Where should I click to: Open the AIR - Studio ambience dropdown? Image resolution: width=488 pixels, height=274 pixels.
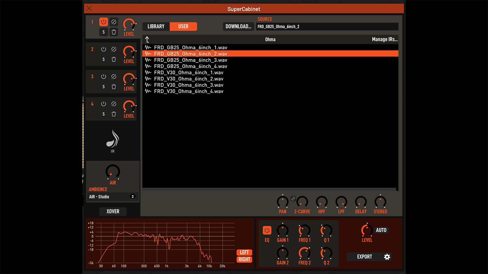point(113,197)
